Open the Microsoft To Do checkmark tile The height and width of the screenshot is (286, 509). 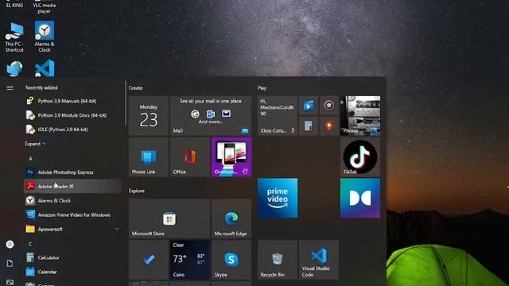point(149,260)
